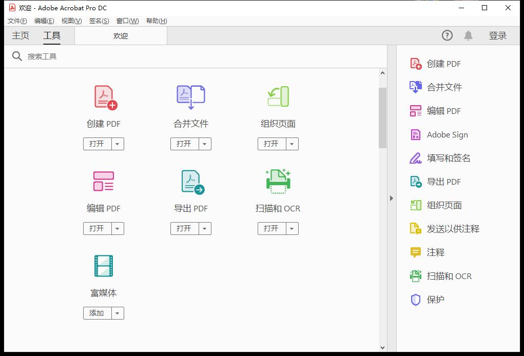The image size is (524, 356).
Task: Select 合并文件 in the right sidebar
Action: point(436,87)
